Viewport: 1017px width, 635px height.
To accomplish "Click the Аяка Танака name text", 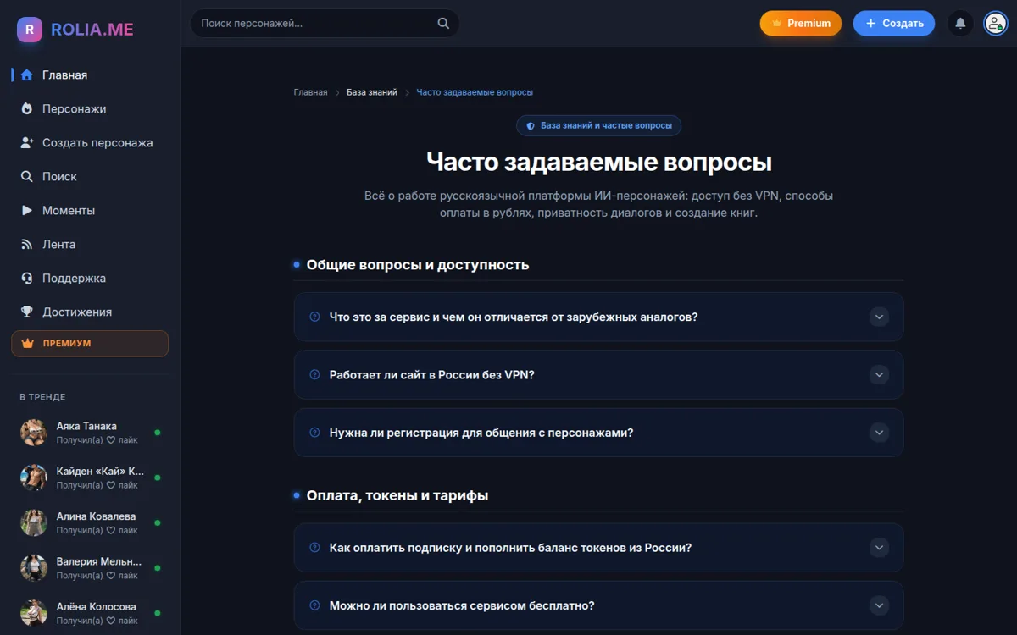I will [86, 426].
